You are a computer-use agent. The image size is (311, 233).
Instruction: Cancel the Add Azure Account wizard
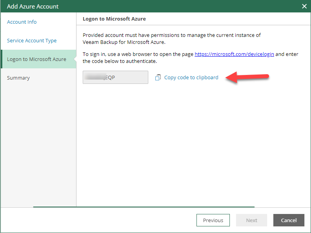pyautogui.click(x=289, y=220)
